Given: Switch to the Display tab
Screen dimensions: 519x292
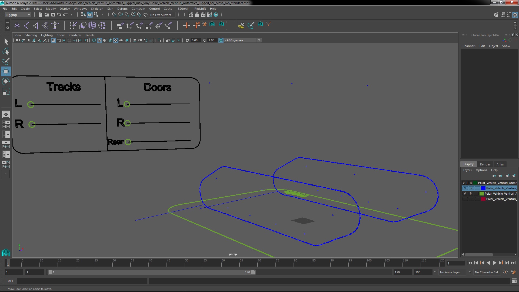Looking at the screenshot, I should pyautogui.click(x=468, y=164).
